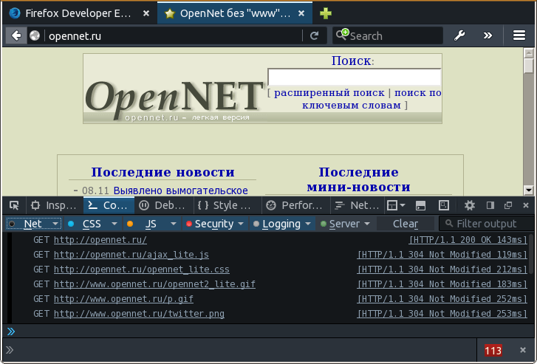
Task: Click the OpenNET Поиск text field
Action: (x=354, y=77)
